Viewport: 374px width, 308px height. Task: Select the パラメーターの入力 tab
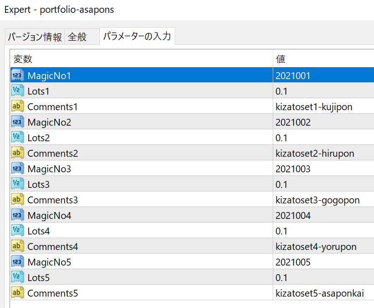click(x=137, y=36)
